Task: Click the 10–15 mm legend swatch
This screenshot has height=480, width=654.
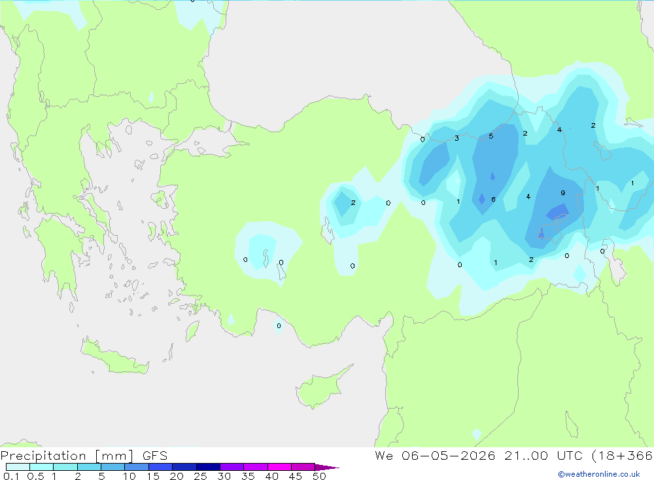Action: 137,467
